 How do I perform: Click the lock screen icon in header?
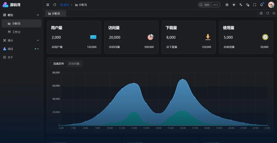(x=248, y=5)
